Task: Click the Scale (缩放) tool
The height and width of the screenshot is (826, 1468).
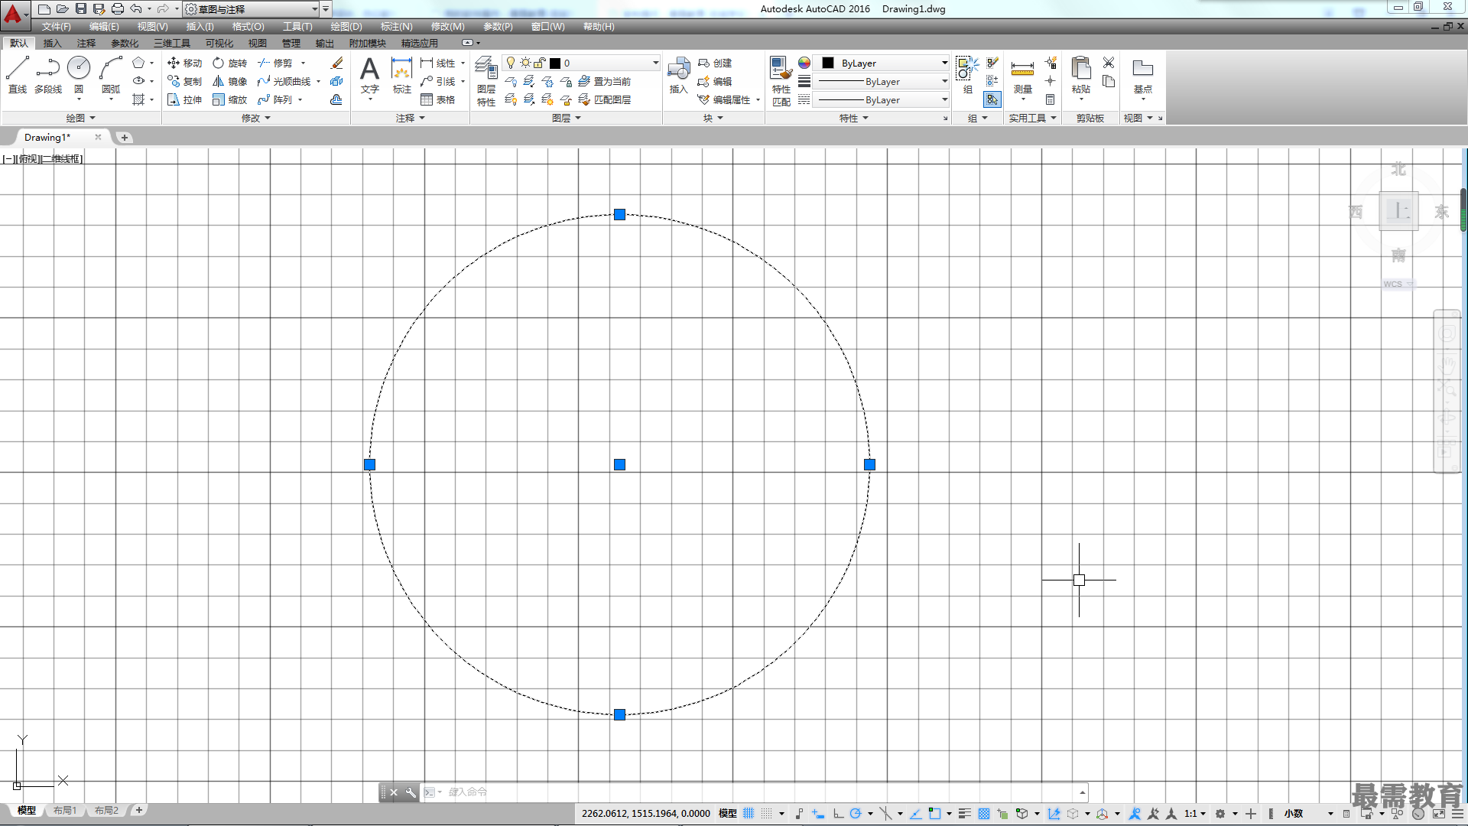Action: click(x=229, y=99)
